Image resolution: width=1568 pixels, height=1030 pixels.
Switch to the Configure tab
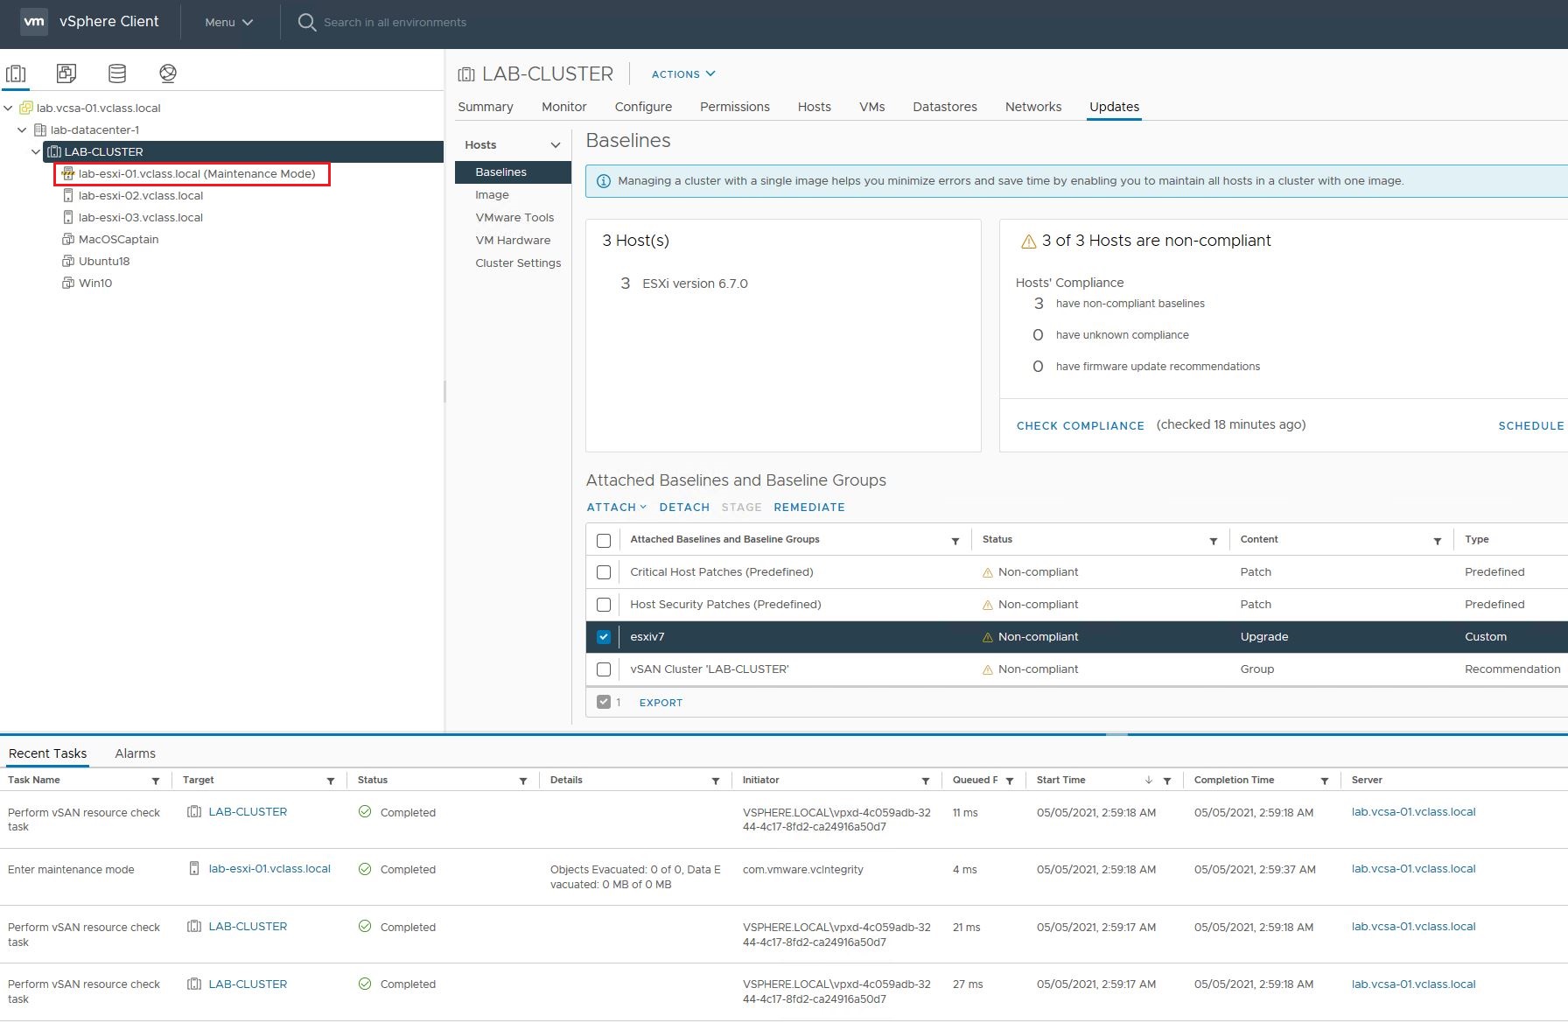(x=643, y=107)
